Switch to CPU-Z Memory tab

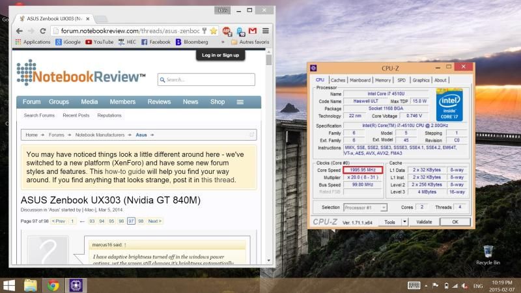[383, 80]
